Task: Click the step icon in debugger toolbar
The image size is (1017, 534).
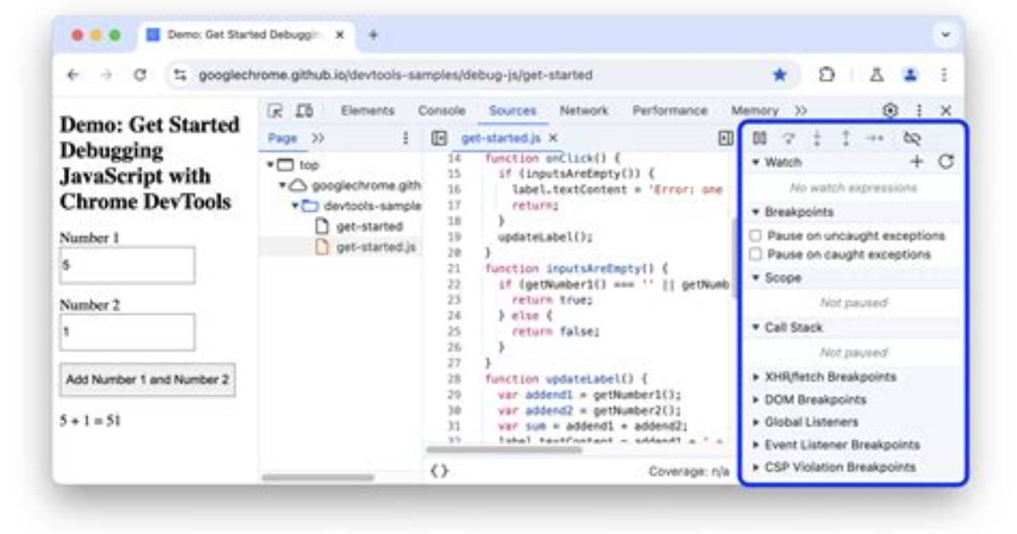Action: [875, 139]
